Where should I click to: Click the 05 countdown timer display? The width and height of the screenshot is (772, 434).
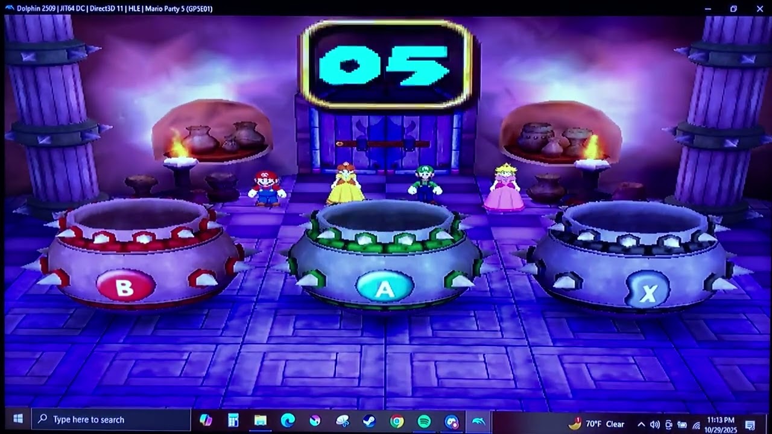(386, 65)
